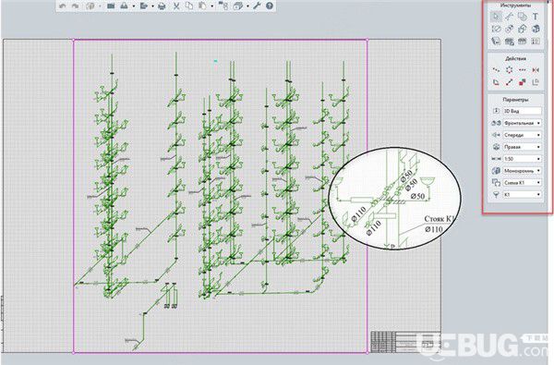Select the pointer selection tool in Инструменты
The image size is (554, 365).
(x=496, y=17)
